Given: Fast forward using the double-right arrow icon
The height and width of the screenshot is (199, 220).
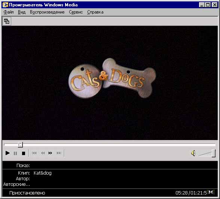Looking at the screenshot, I should tap(51, 153).
